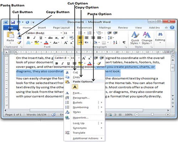The height and width of the screenshot is (142, 178).
Task: Click the Paste clipboard icon in ribbon
Action: 10,35
